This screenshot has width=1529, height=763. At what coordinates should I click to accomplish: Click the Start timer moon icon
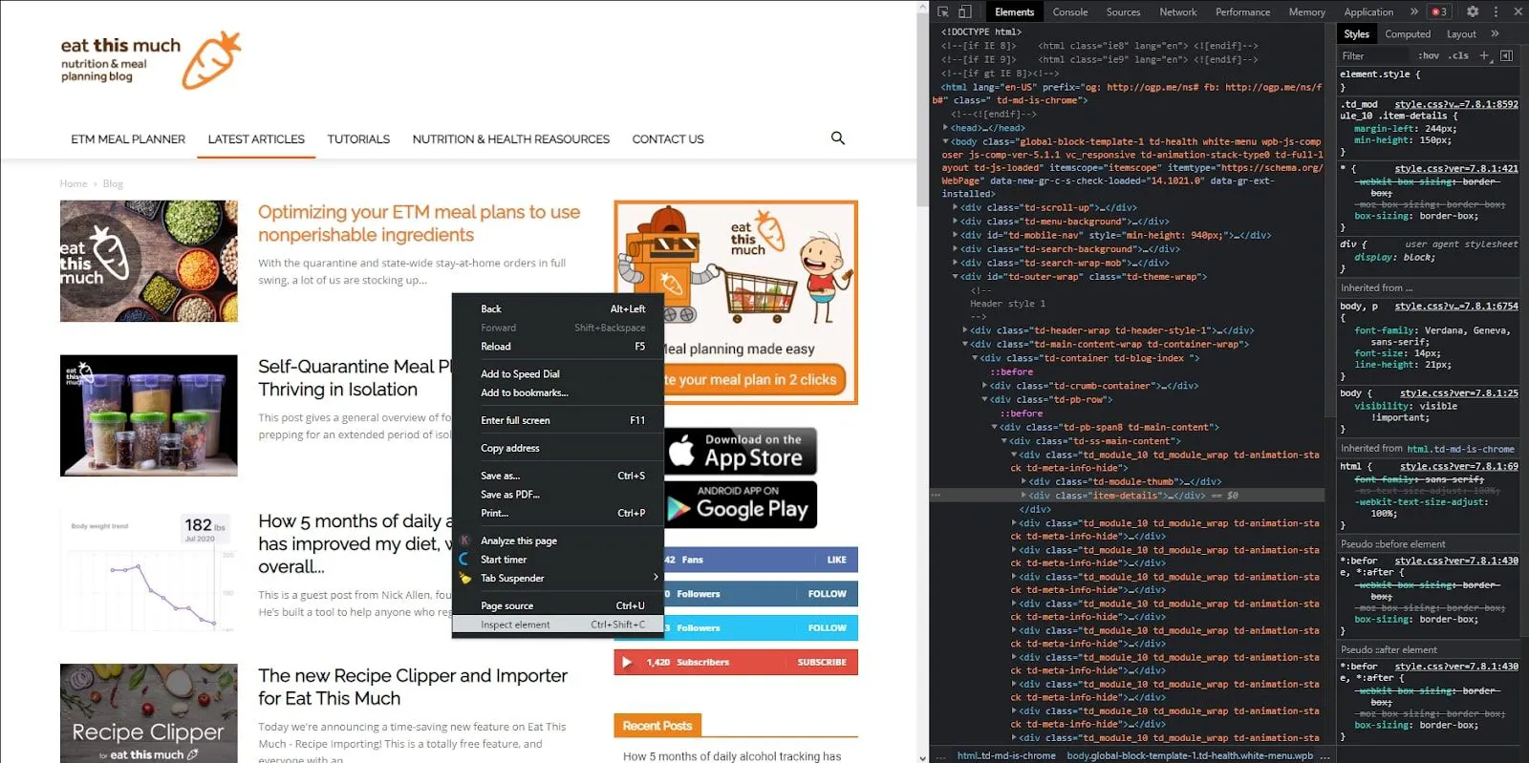465,560
